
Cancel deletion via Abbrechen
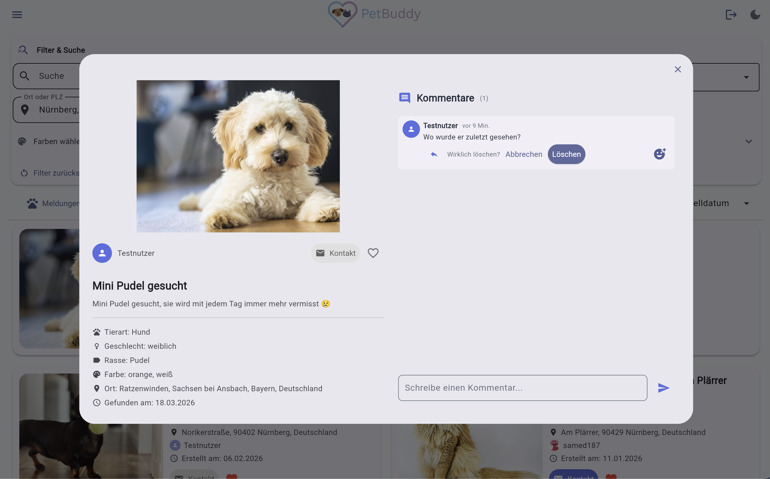tap(524, 154)
